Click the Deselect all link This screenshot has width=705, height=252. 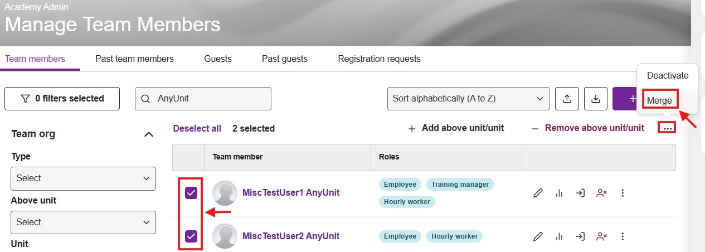[197, 128]
